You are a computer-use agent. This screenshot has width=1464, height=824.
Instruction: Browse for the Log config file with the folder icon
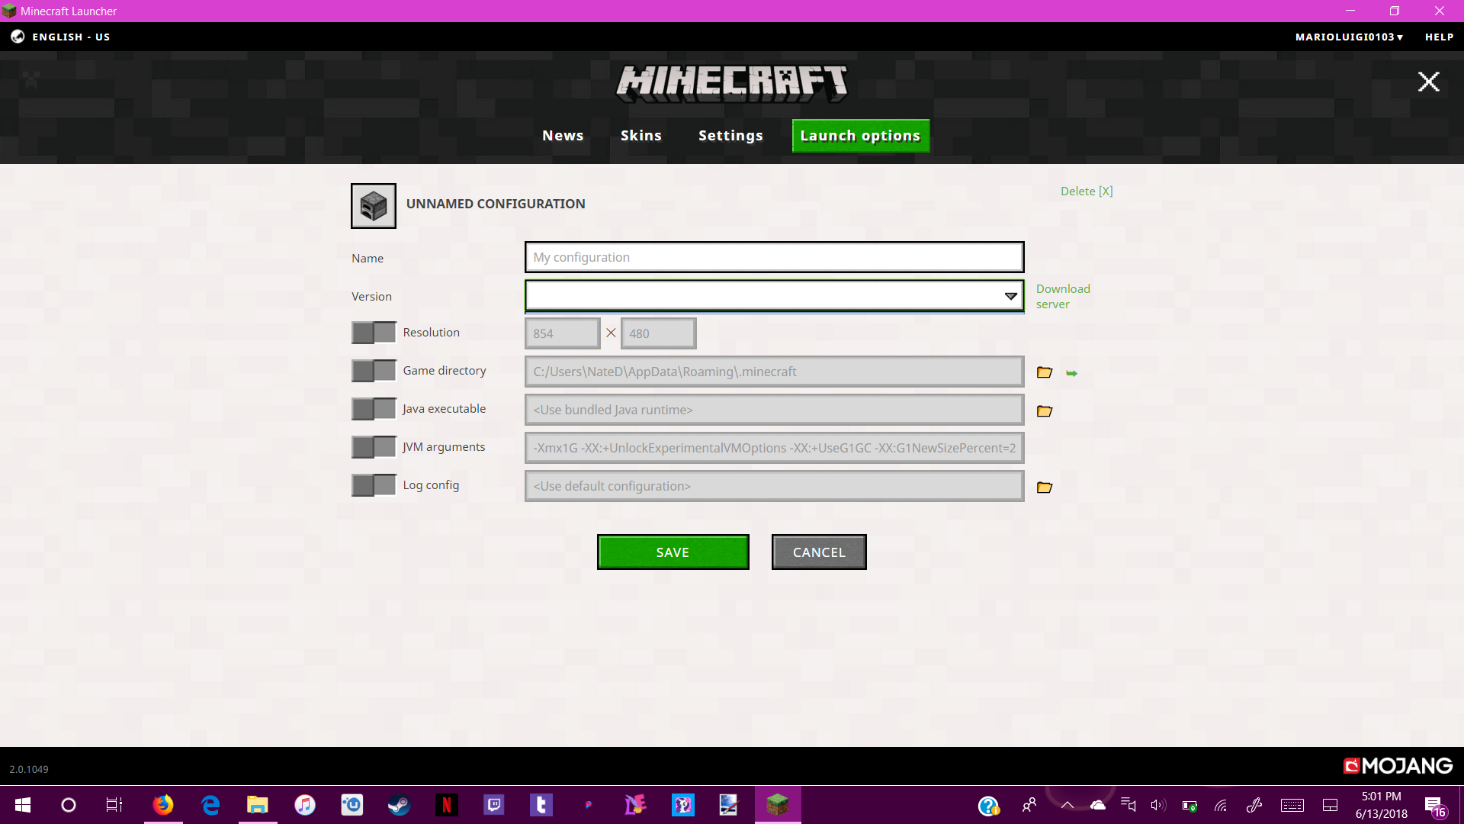[1045, 487]
